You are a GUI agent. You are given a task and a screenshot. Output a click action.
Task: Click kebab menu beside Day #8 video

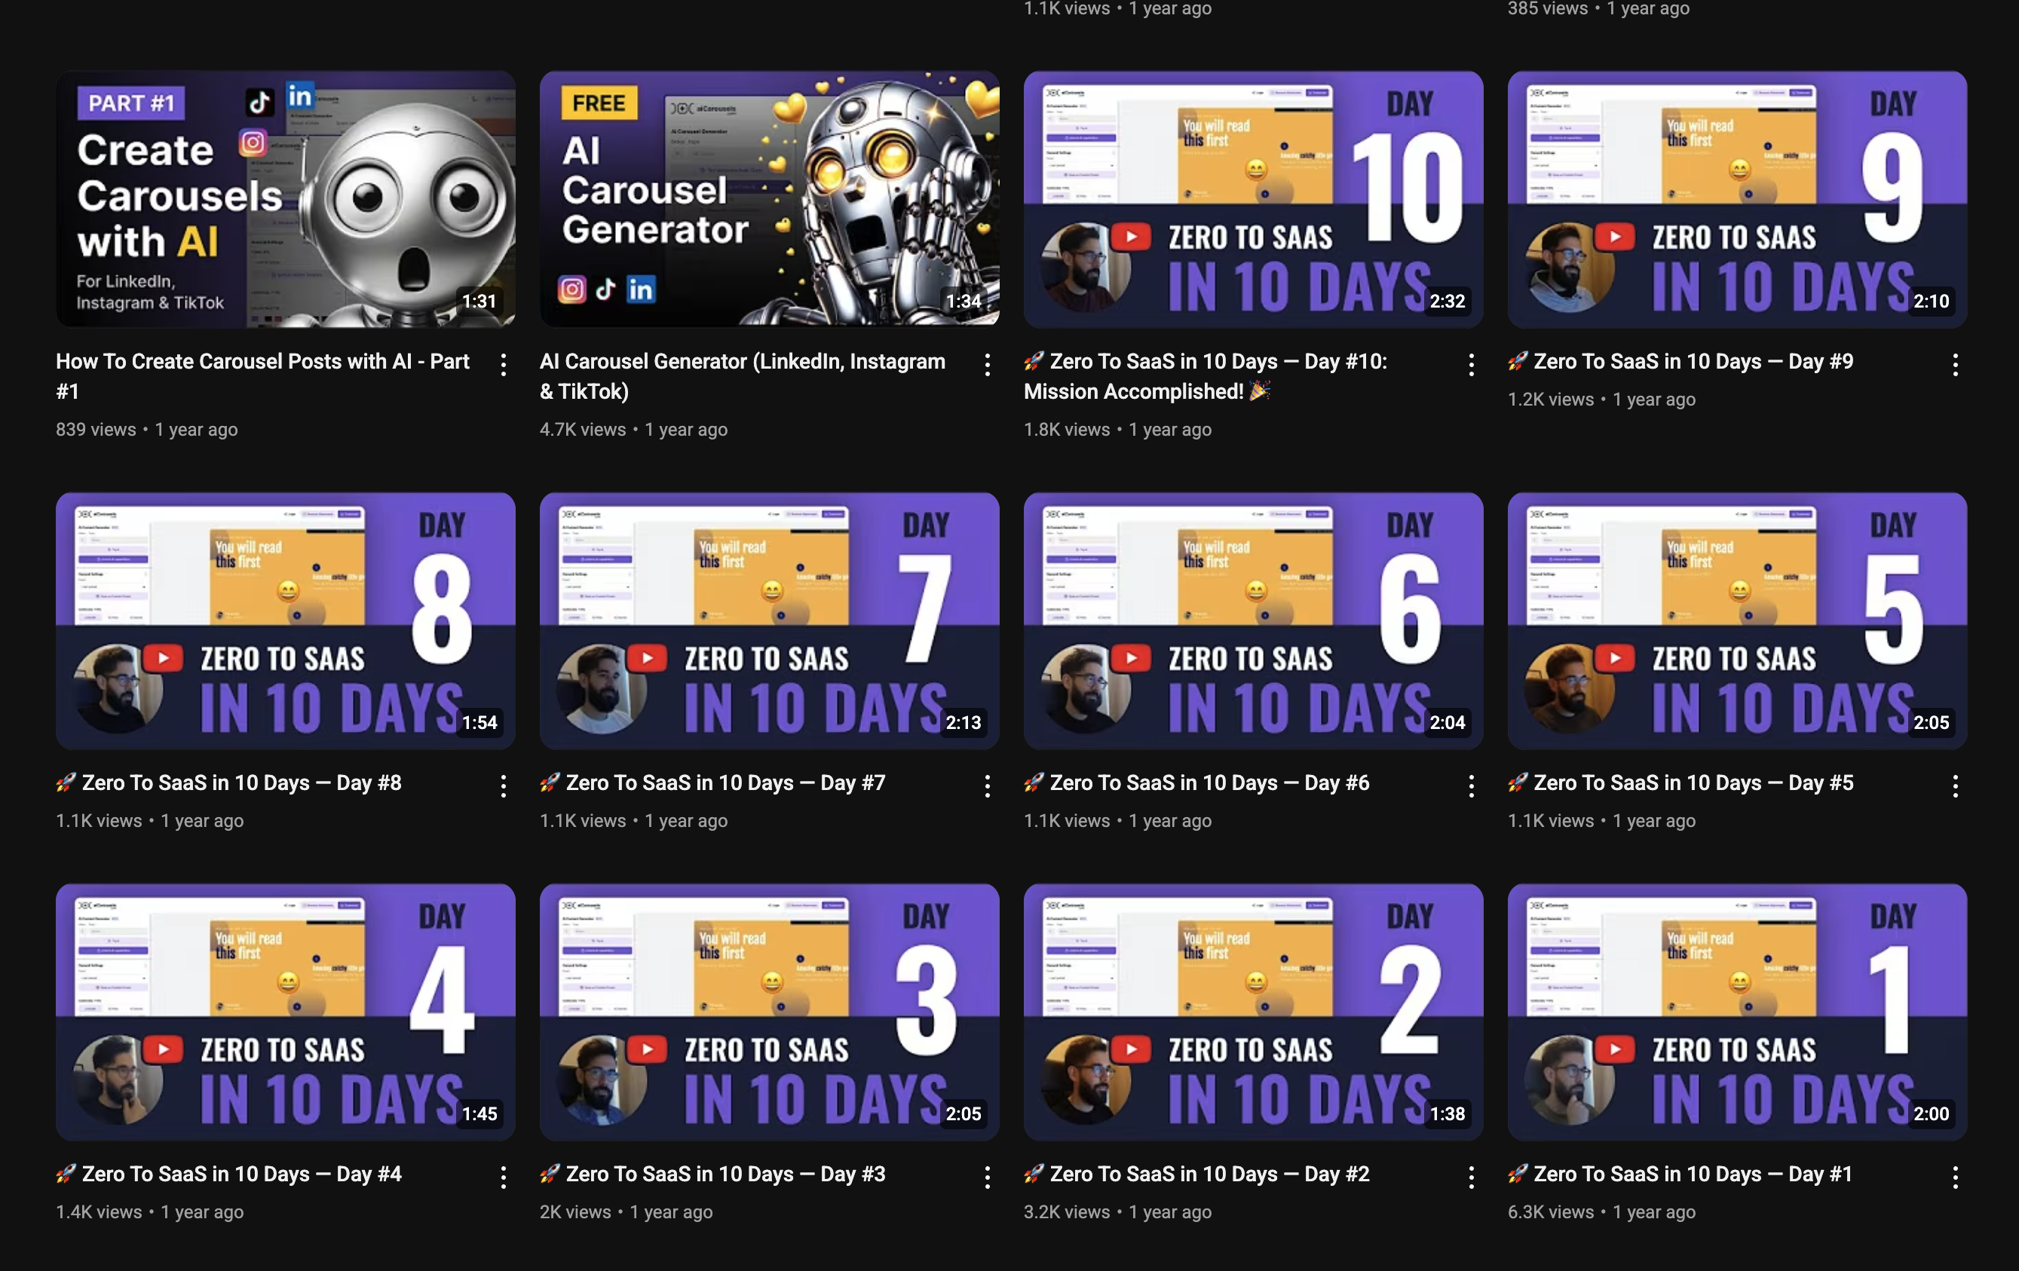503,786
